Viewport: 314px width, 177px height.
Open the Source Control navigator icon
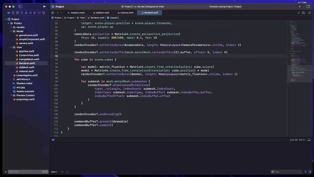point(13,13)
